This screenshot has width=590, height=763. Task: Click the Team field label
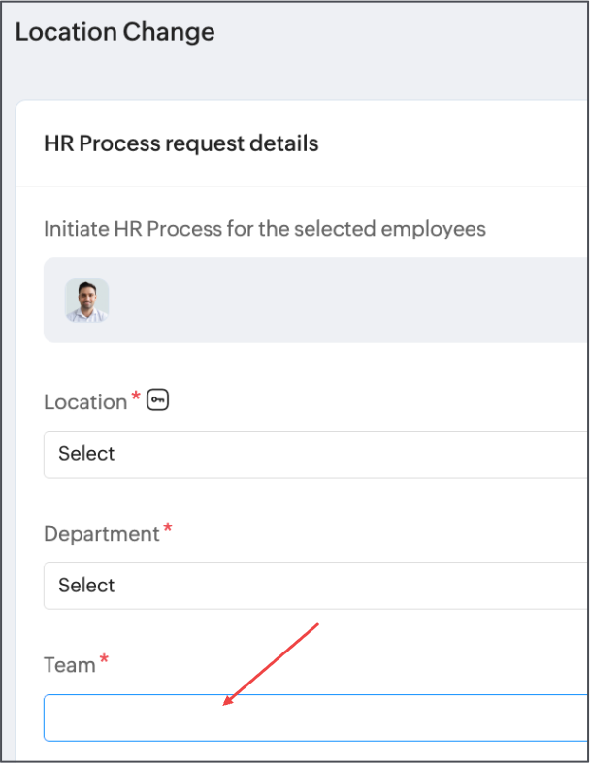click(x=70, y=665)
